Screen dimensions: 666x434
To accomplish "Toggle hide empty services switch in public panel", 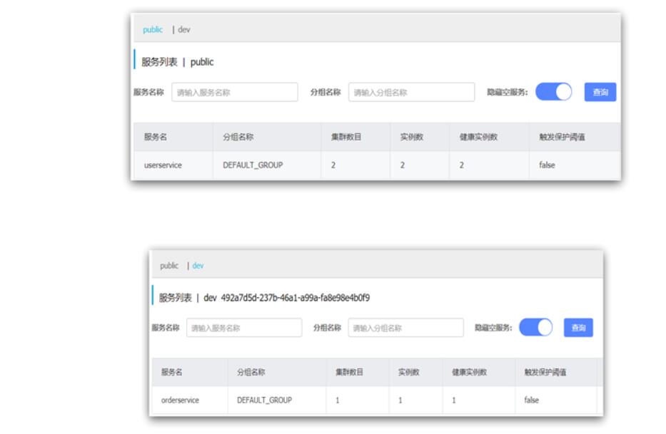I will pyautogui.click(x=553, y=92).
